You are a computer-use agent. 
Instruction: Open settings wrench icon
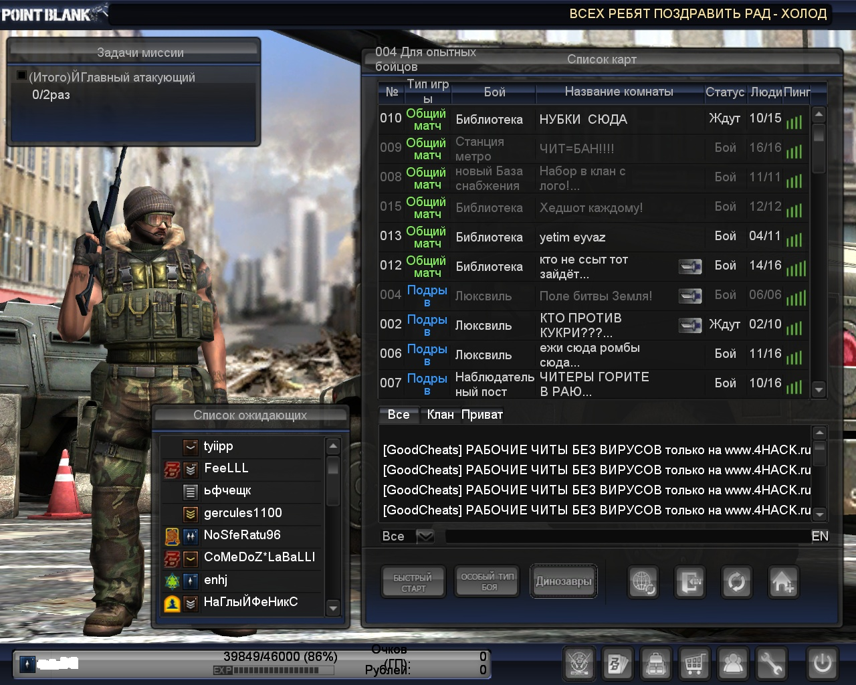(x=771, y=664)
